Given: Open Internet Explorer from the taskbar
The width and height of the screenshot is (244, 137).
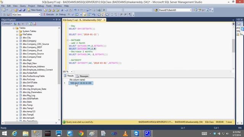Looking at the screenshot, I should pos(14,134).
